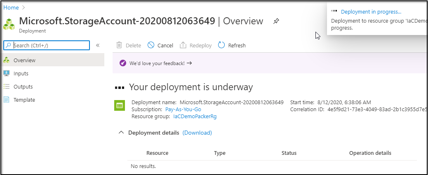Click the deployment cubes icon beside title

point(9,24)
